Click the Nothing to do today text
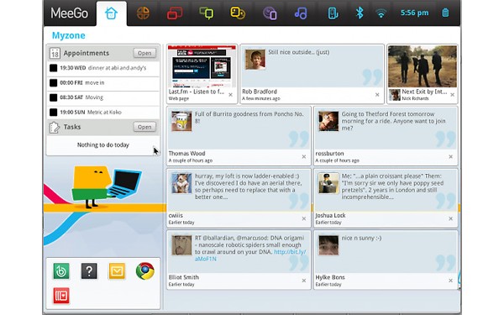This screenshot has height=315, width=504. [x=102, y=145]
